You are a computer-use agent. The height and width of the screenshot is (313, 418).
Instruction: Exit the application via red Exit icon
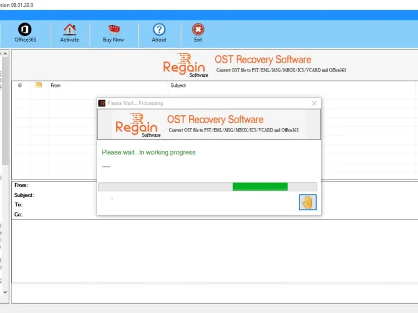pos(198,33)
